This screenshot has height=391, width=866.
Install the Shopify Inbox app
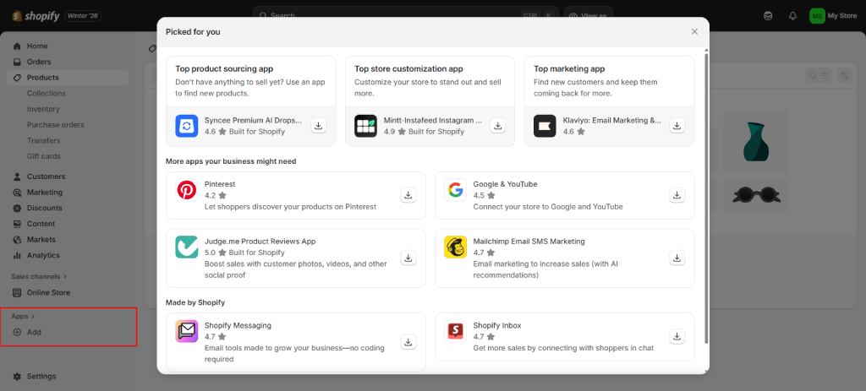677,336
